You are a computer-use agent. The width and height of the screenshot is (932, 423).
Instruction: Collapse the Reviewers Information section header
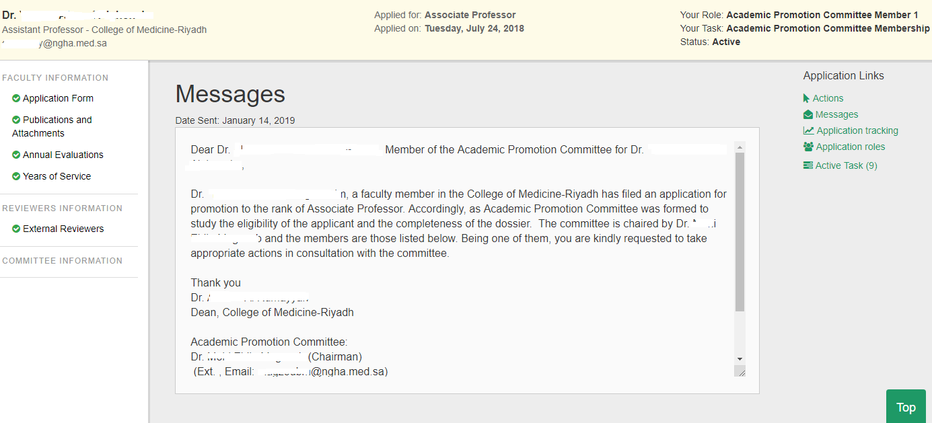63,208
